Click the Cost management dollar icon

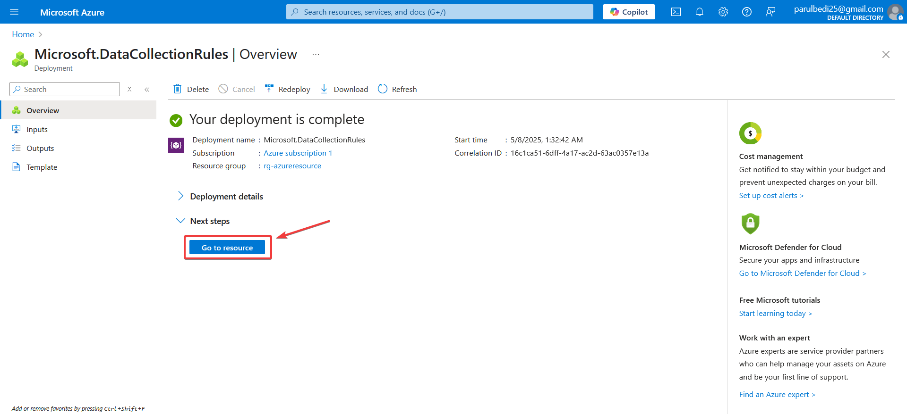pyautogui.click(x=750, y=133)
